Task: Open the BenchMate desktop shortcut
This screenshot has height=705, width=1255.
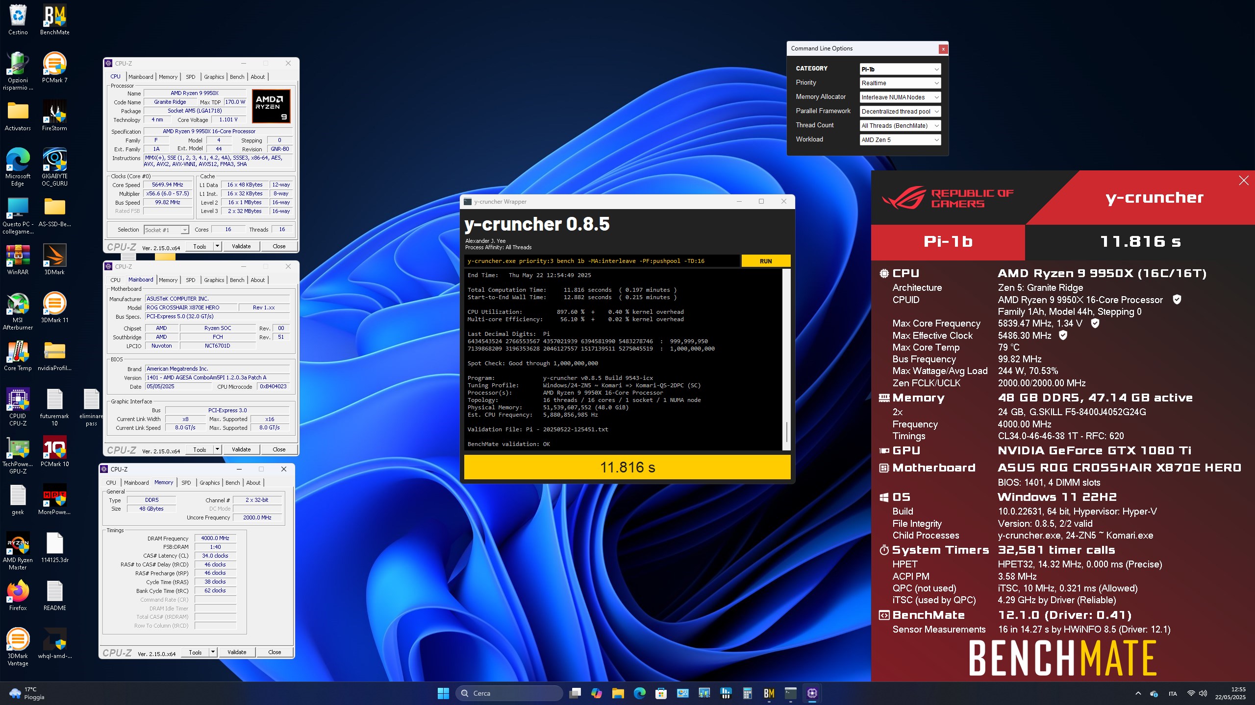Action: (54, 20)
